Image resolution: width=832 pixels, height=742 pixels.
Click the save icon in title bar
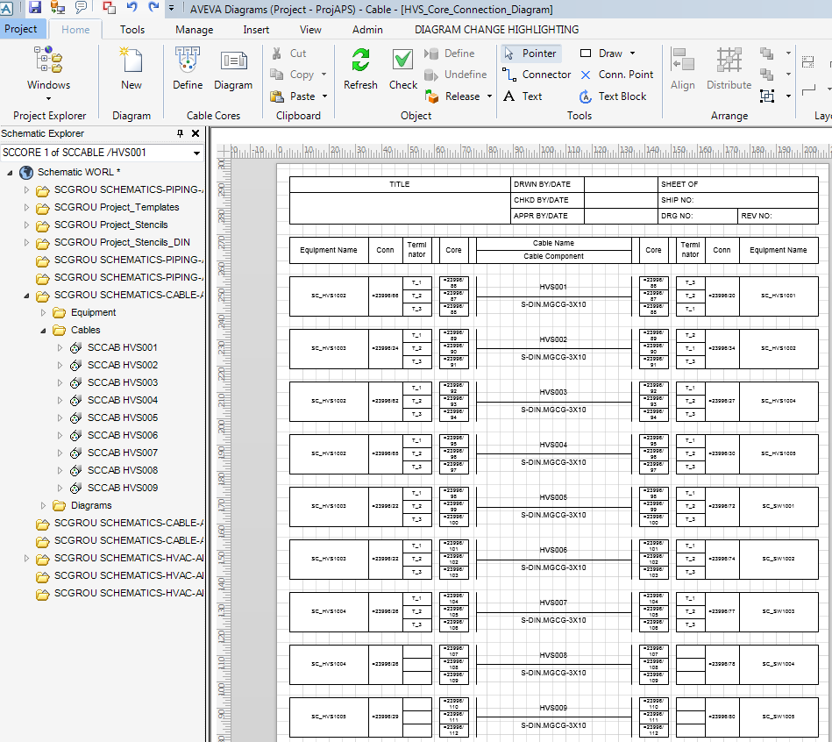point(35,8)
